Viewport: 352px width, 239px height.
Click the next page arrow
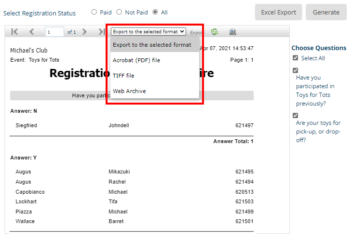pyautogui.click(x=84, y=32)
